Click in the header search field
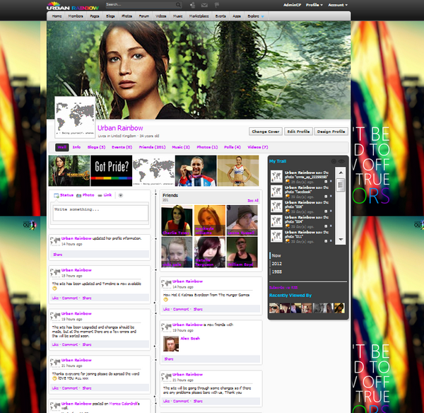Viewport: 424px width, 413px height. [x=140, y=5]
